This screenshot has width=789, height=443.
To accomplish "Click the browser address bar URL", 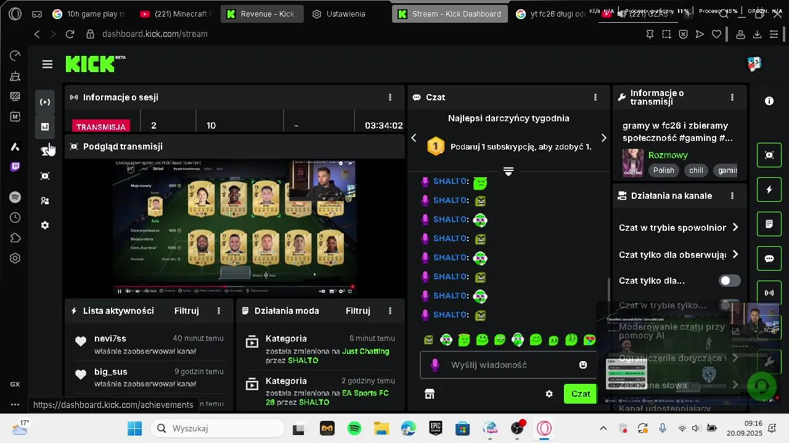I will pos(155,34).
